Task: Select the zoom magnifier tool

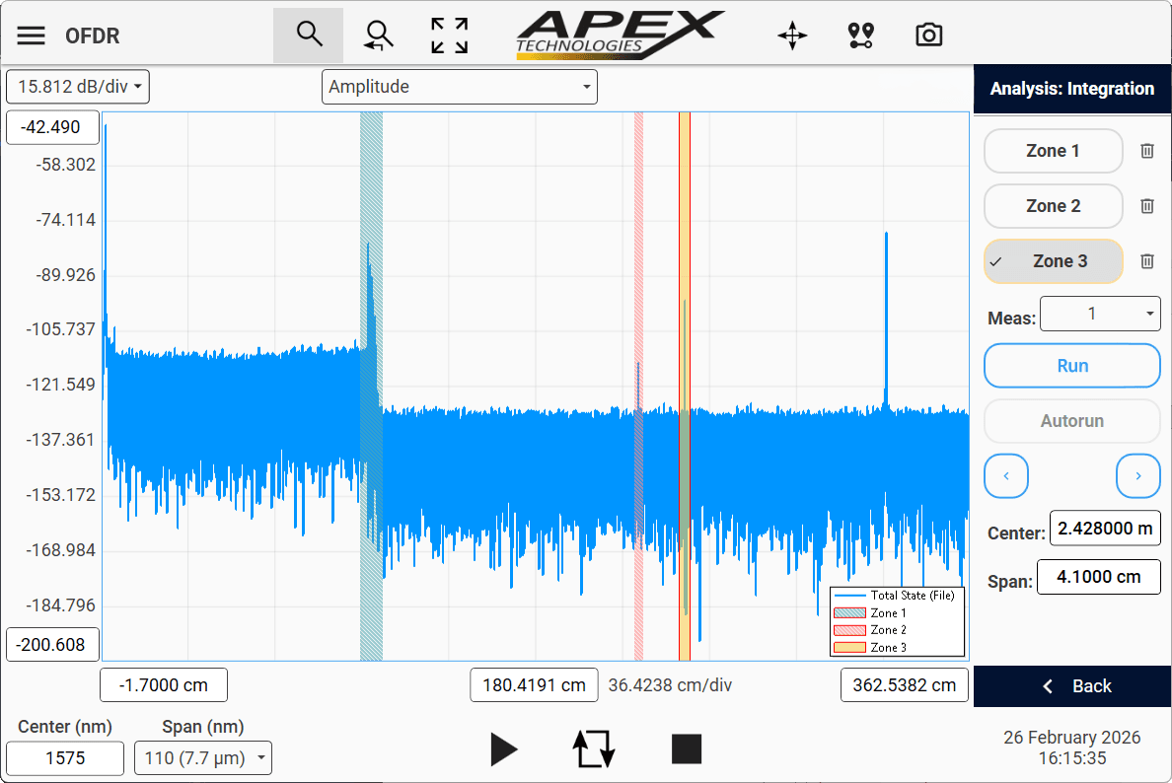Action: click(309, 36)
